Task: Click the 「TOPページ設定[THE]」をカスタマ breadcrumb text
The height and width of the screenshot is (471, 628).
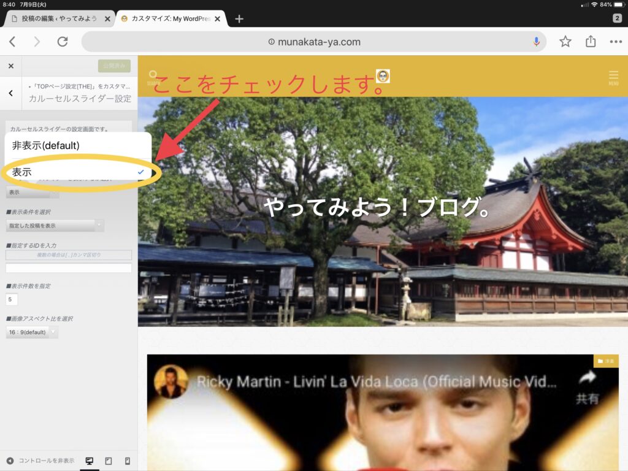Action: point(79,86)
